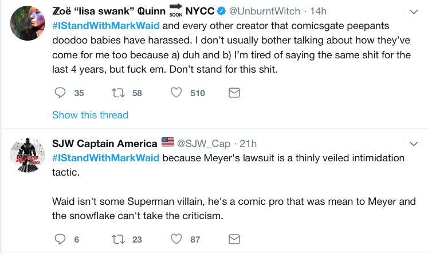Viewport: 428px width, 254px height.
Task: Open #IStandWithMarkWaid hashtag in Zoë Quinn's tweet
Action: (106, 26)
